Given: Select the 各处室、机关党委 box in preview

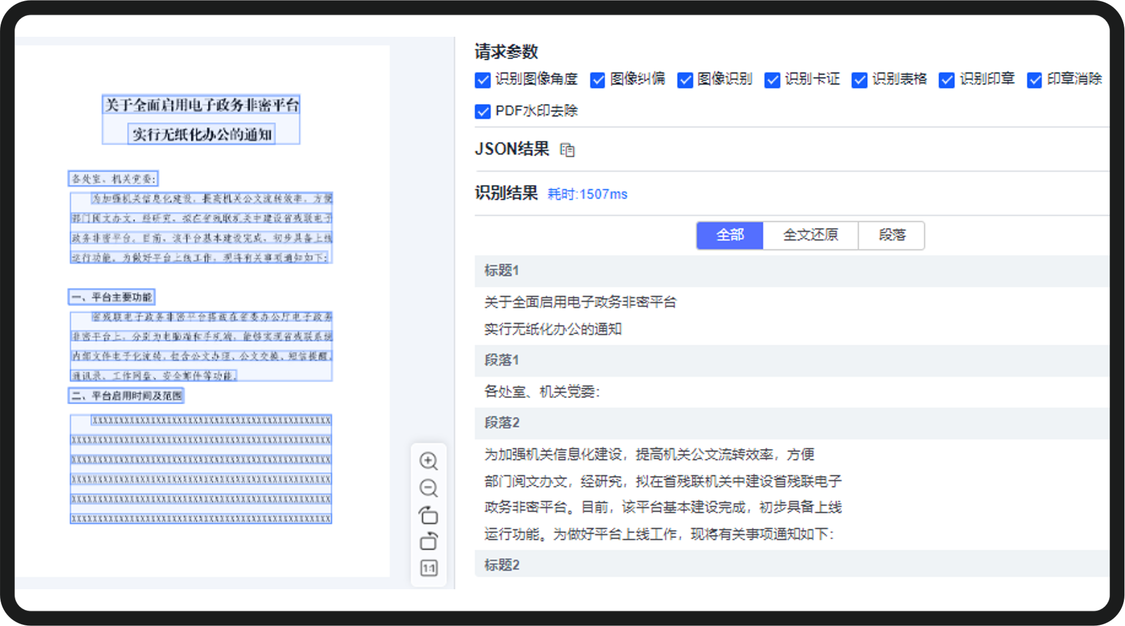Looking at the screenshot, I should 113,179.
